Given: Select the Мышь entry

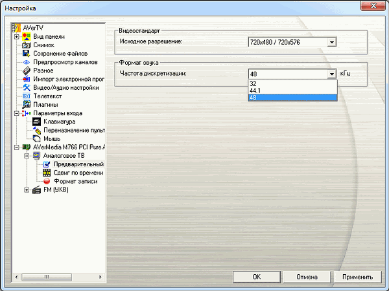Looking at the screenshot, I should pyautogui.click(x=52, y=138).
